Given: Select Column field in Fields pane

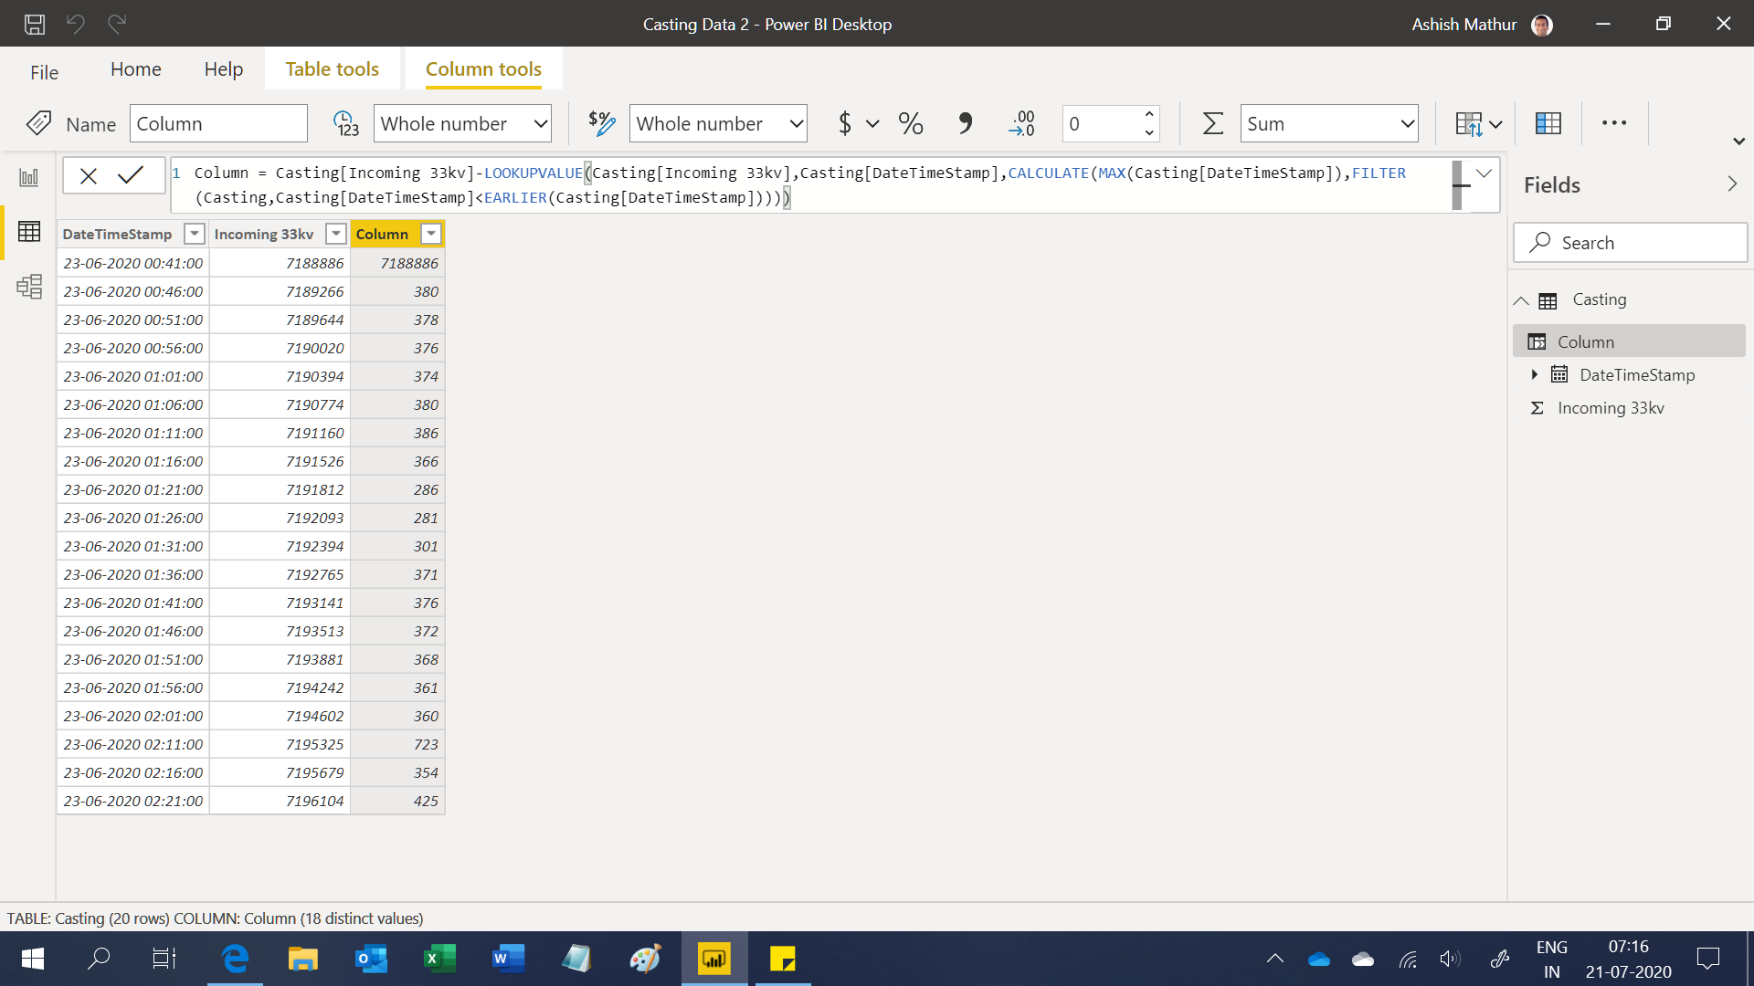Looking at the screenshot, I should click(1629, 341).
